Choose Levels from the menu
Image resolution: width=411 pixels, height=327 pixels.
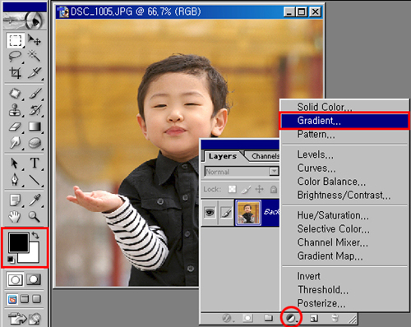click(x=344, y=154)
